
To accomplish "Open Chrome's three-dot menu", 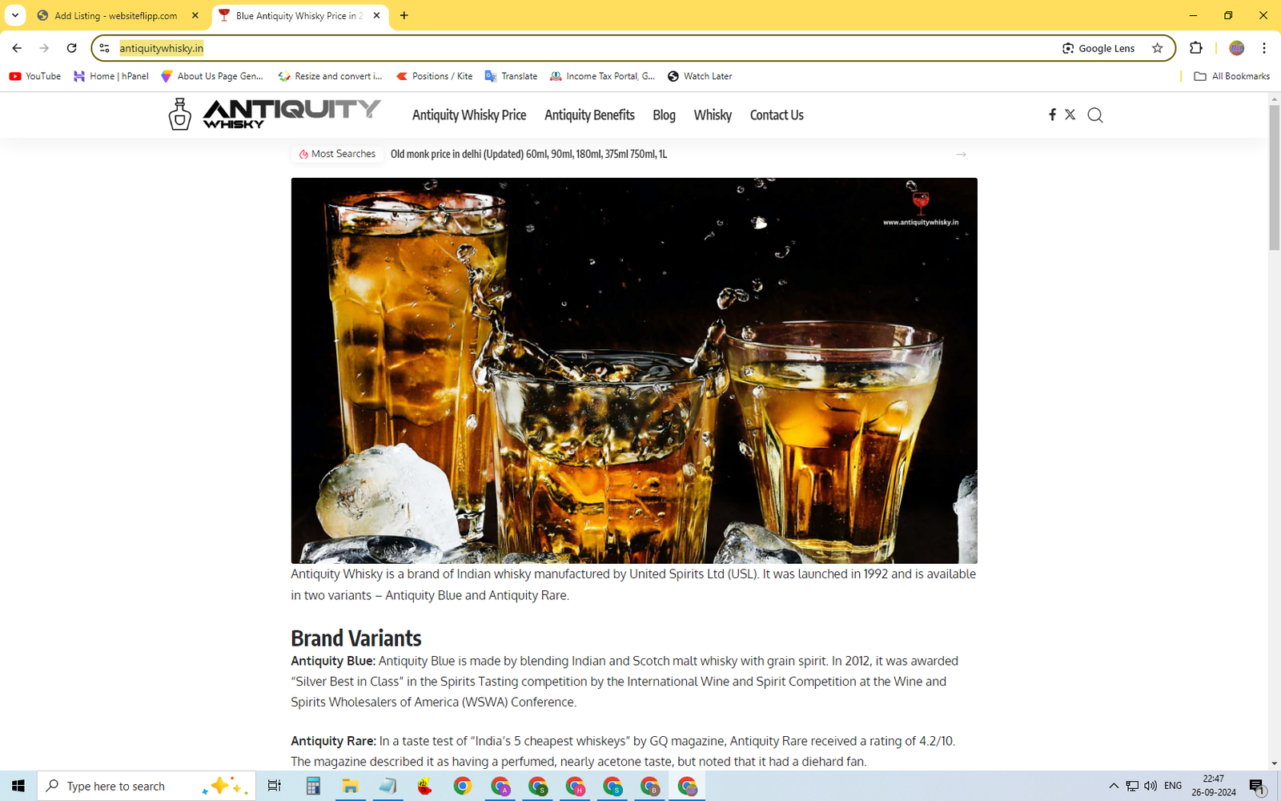I will click(1264, 48).
